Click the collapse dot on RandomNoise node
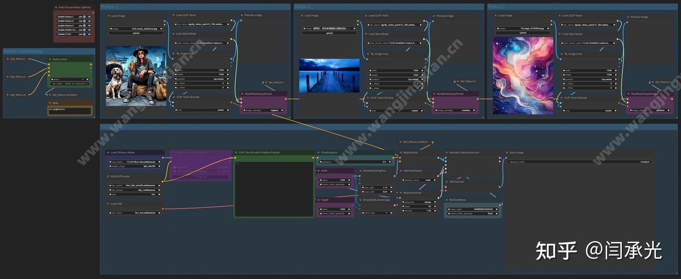The image size is (681, 279). coord(446,200)
